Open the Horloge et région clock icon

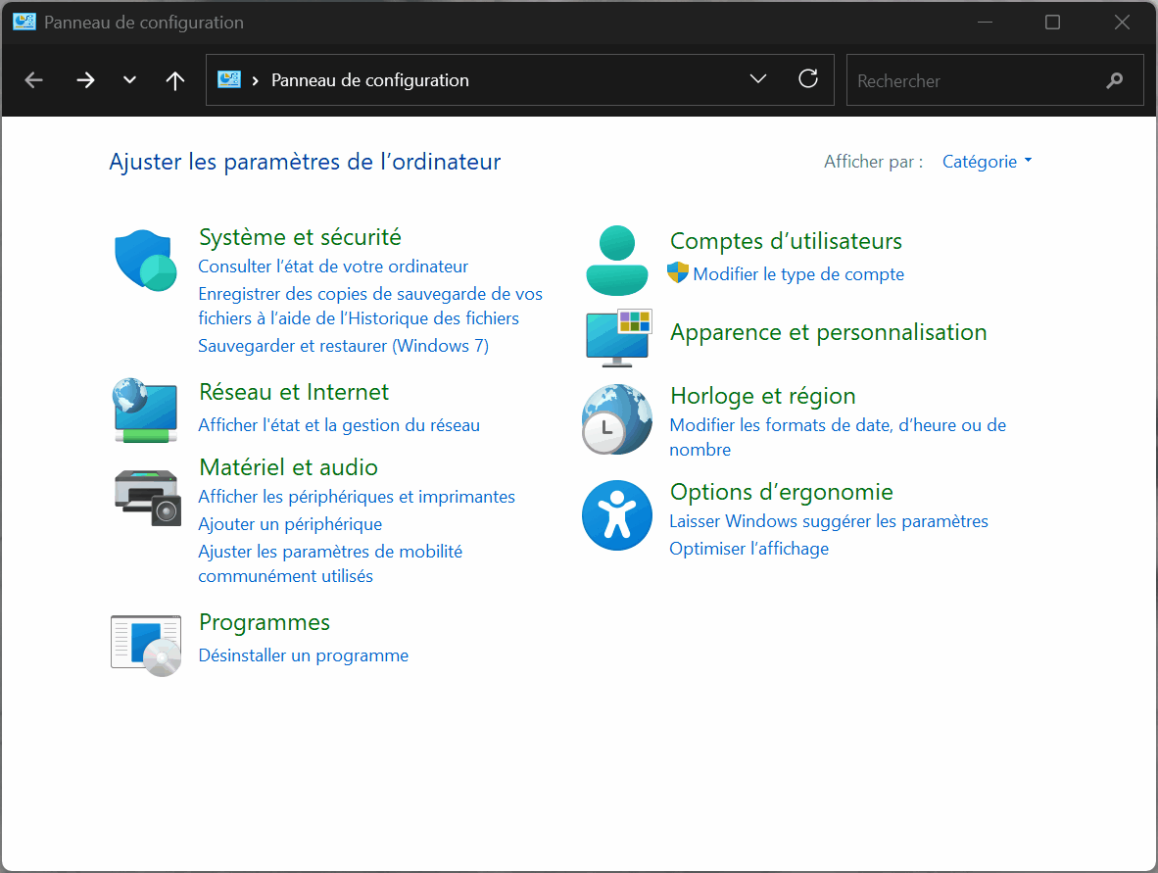coord(616,418)
